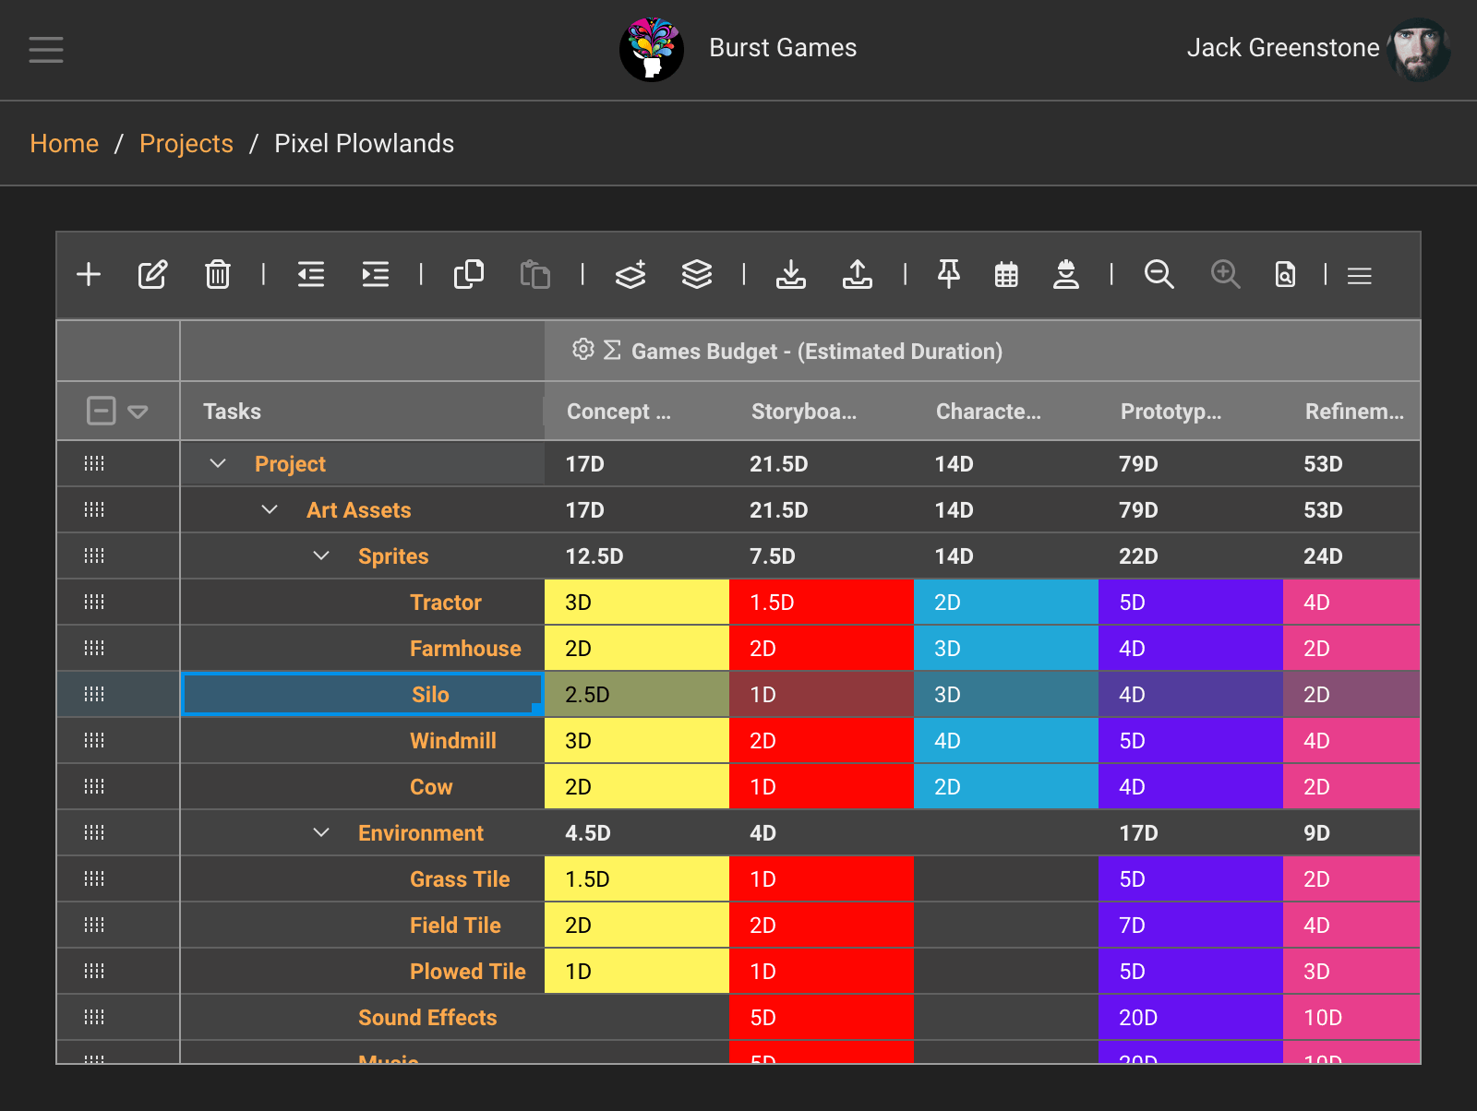This screenshot has width=1477, height=1111.
Task: Zoom in with magnifier plus icon
Action: point(1226,274)
